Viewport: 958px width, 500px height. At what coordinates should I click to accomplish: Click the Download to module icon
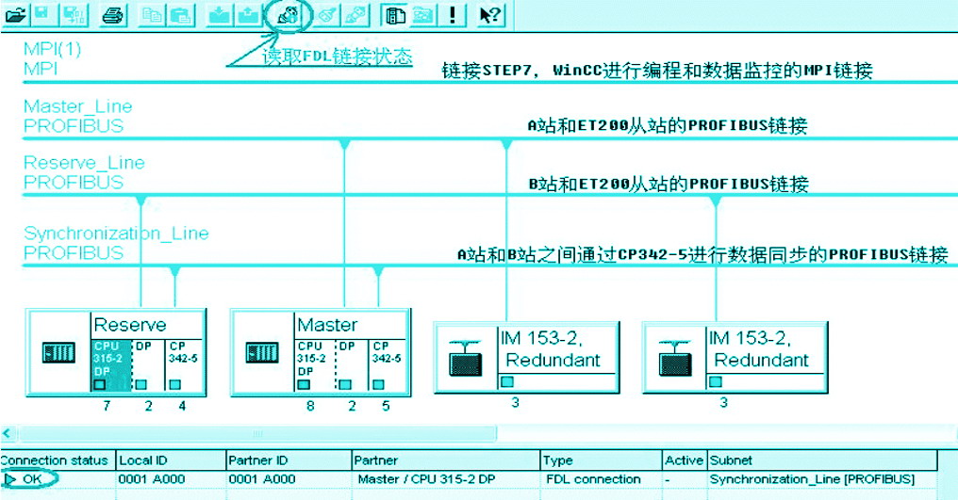tap(220, 15)
